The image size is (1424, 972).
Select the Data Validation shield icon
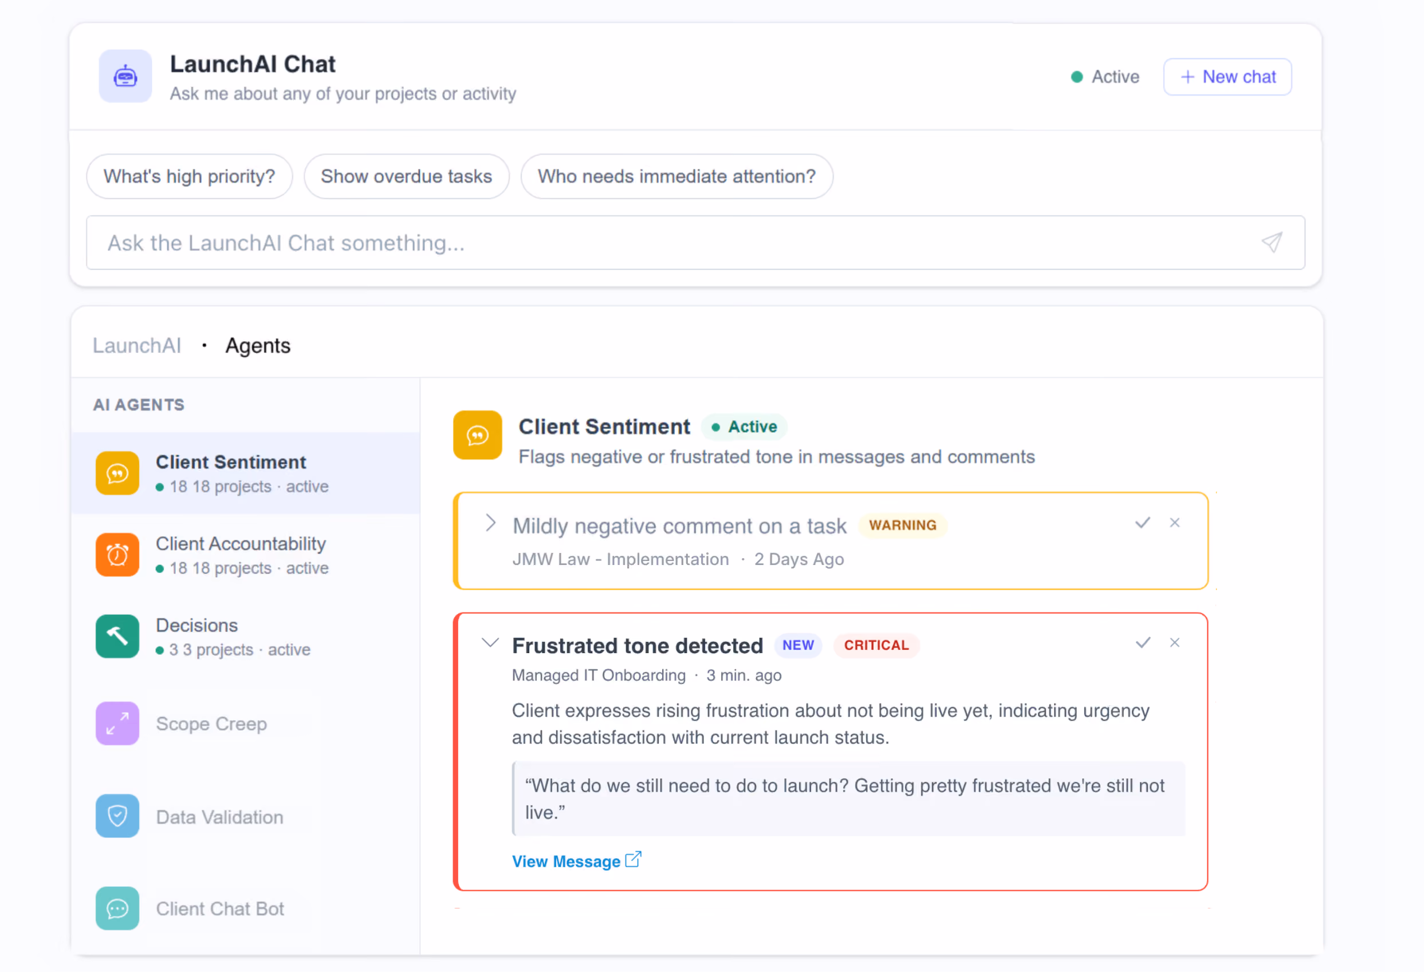117,816
